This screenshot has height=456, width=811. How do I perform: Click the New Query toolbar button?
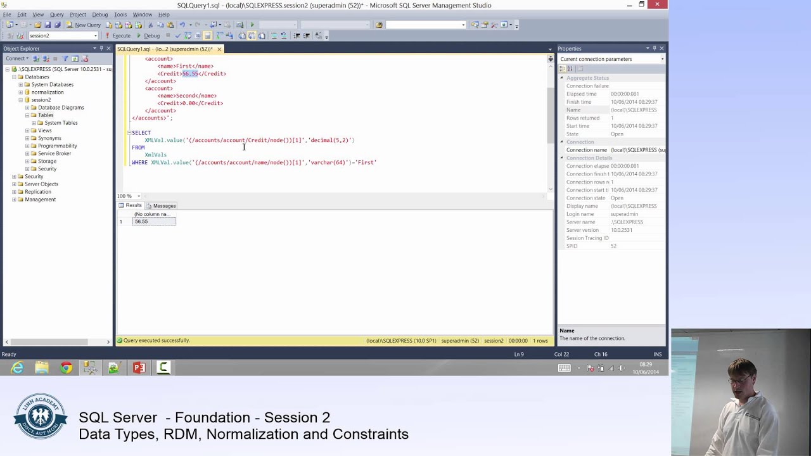(84, 25)
